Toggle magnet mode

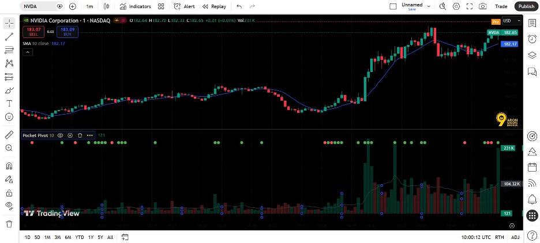(x=9, y=166)
